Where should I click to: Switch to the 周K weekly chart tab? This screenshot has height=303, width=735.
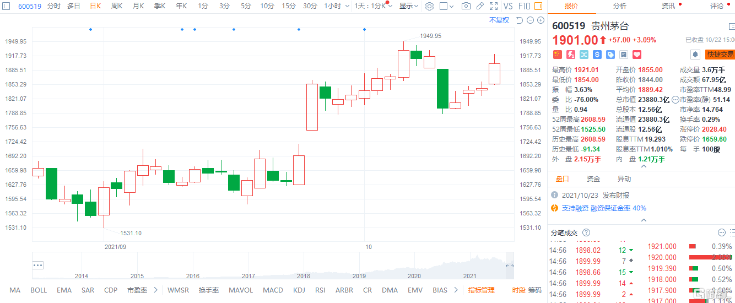click(116, 6)
